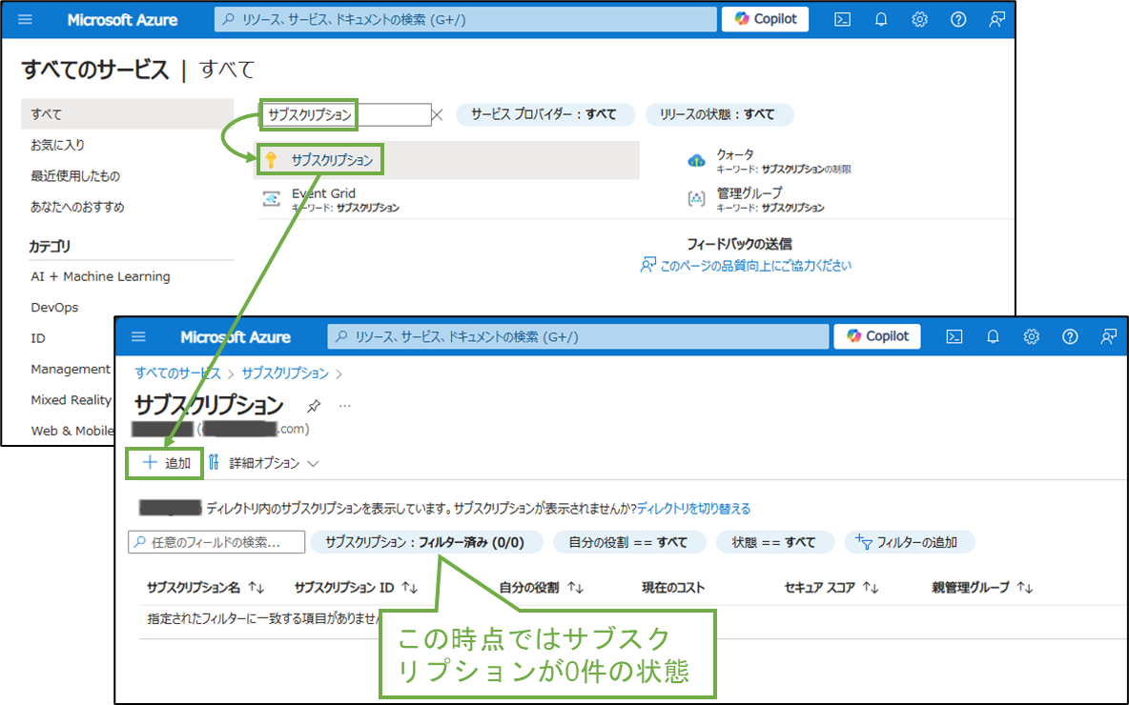Click ディレクトリを切り替える link

[693, 509]
